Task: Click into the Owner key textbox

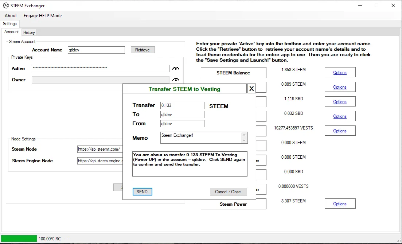Action: click(101, 80)
